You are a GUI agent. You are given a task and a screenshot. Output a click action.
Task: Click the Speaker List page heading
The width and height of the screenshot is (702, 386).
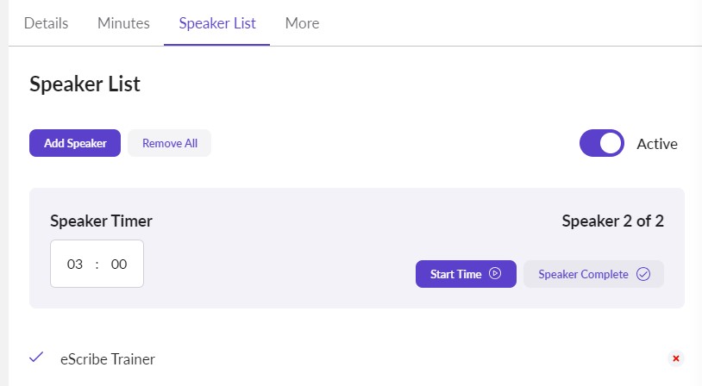coord(85,84)
